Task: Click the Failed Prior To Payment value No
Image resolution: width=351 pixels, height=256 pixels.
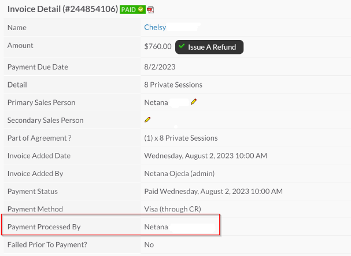Action: click(x=149, y=244)
